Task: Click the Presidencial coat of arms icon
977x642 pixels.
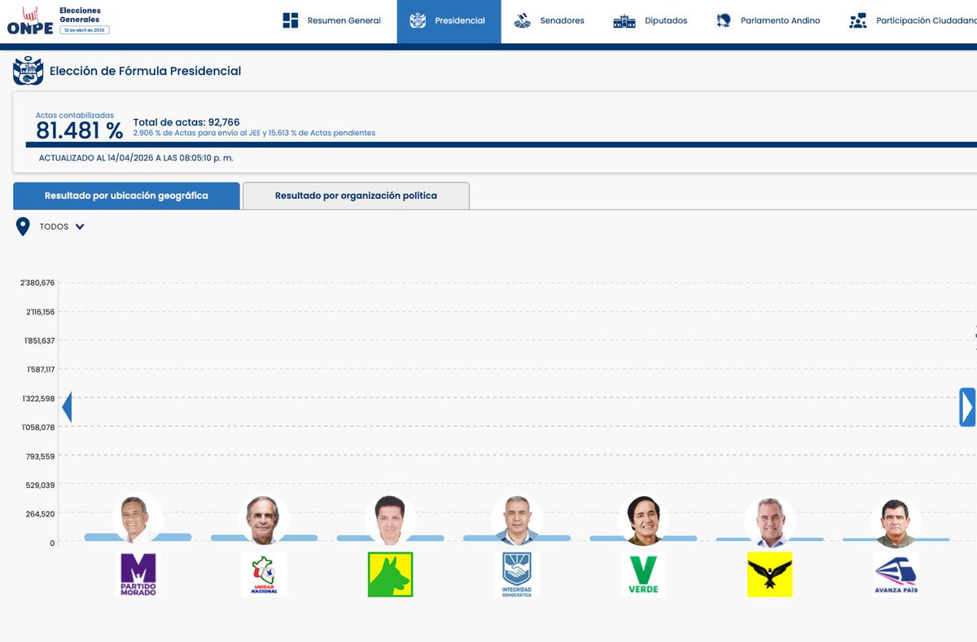Action: pos(418,20)
